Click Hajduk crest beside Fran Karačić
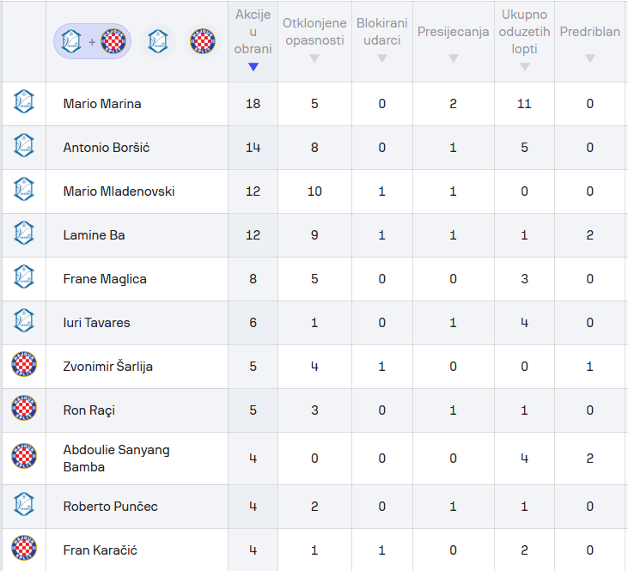Viewport: 628px width, 571px height. 24,548
